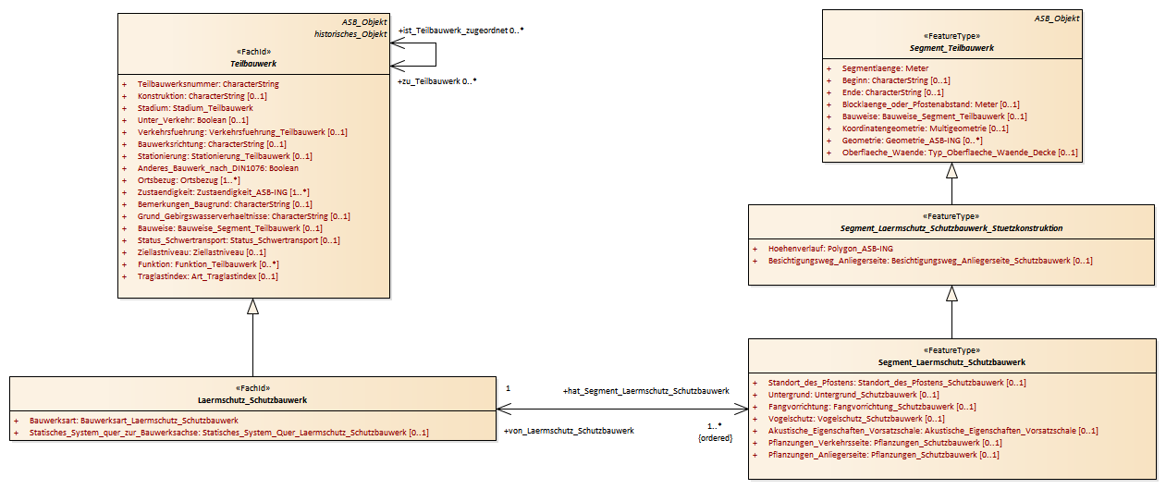Click the Teilbauwerk class title
Viewport: 1166px width, 489px height.
[252, 64]
